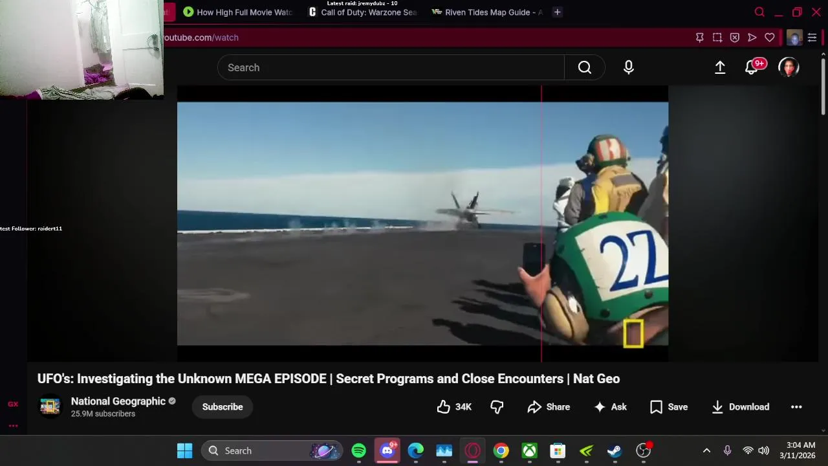828x466 pixels.
Task: Open more actions three-dot menu for video
Action: (796, 407)
